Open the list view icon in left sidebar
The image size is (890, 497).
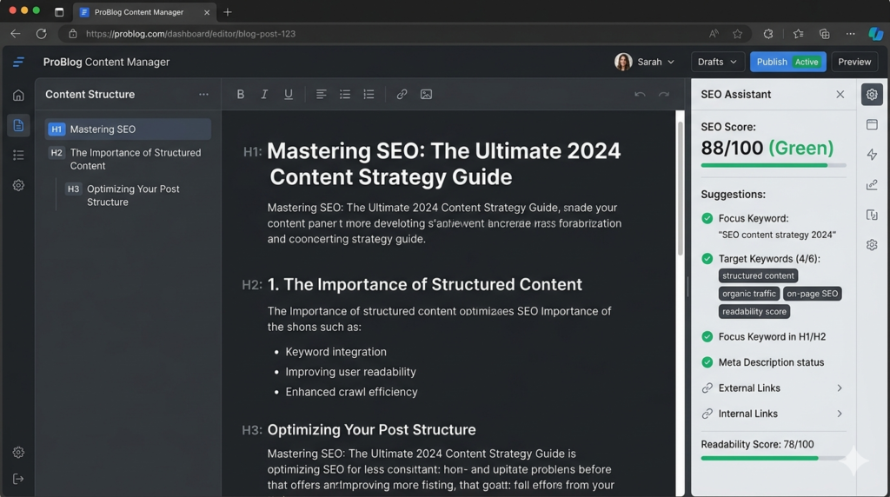[19, 155]
